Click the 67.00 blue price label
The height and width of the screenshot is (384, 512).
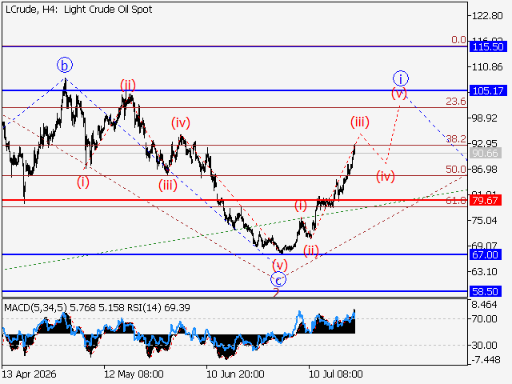(485, 254)
